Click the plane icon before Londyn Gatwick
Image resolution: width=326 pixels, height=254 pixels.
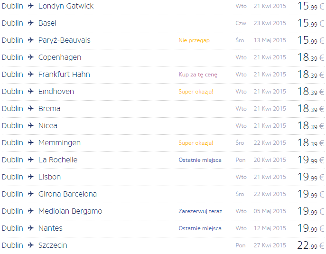[30, 6]
